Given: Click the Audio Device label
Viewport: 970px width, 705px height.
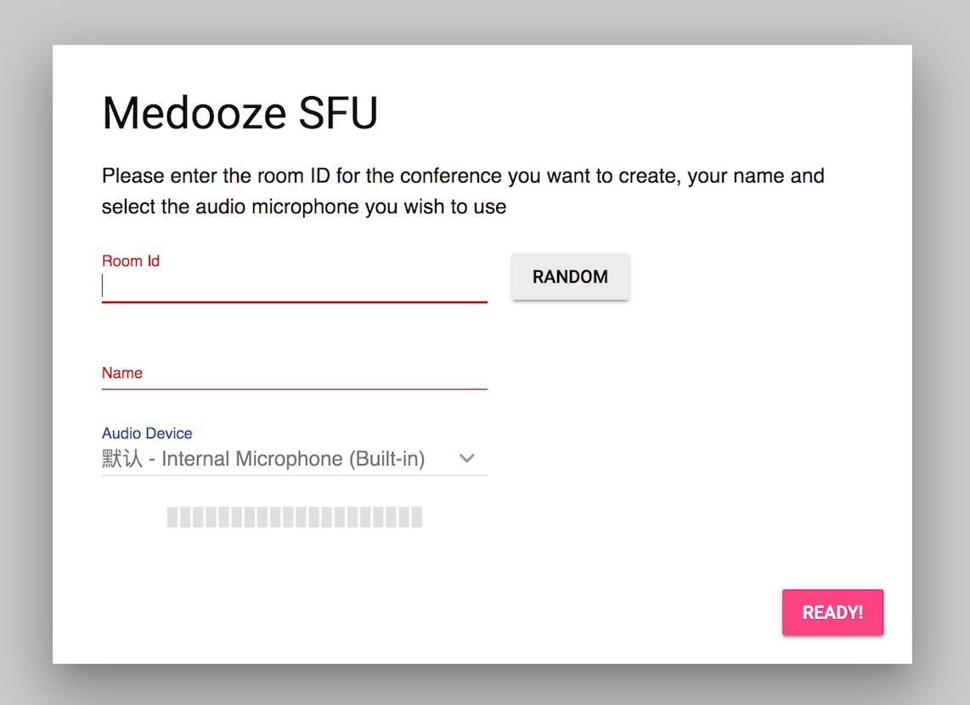Looking at the screenshot, I should pyautogui.click(x=147, y=433).
